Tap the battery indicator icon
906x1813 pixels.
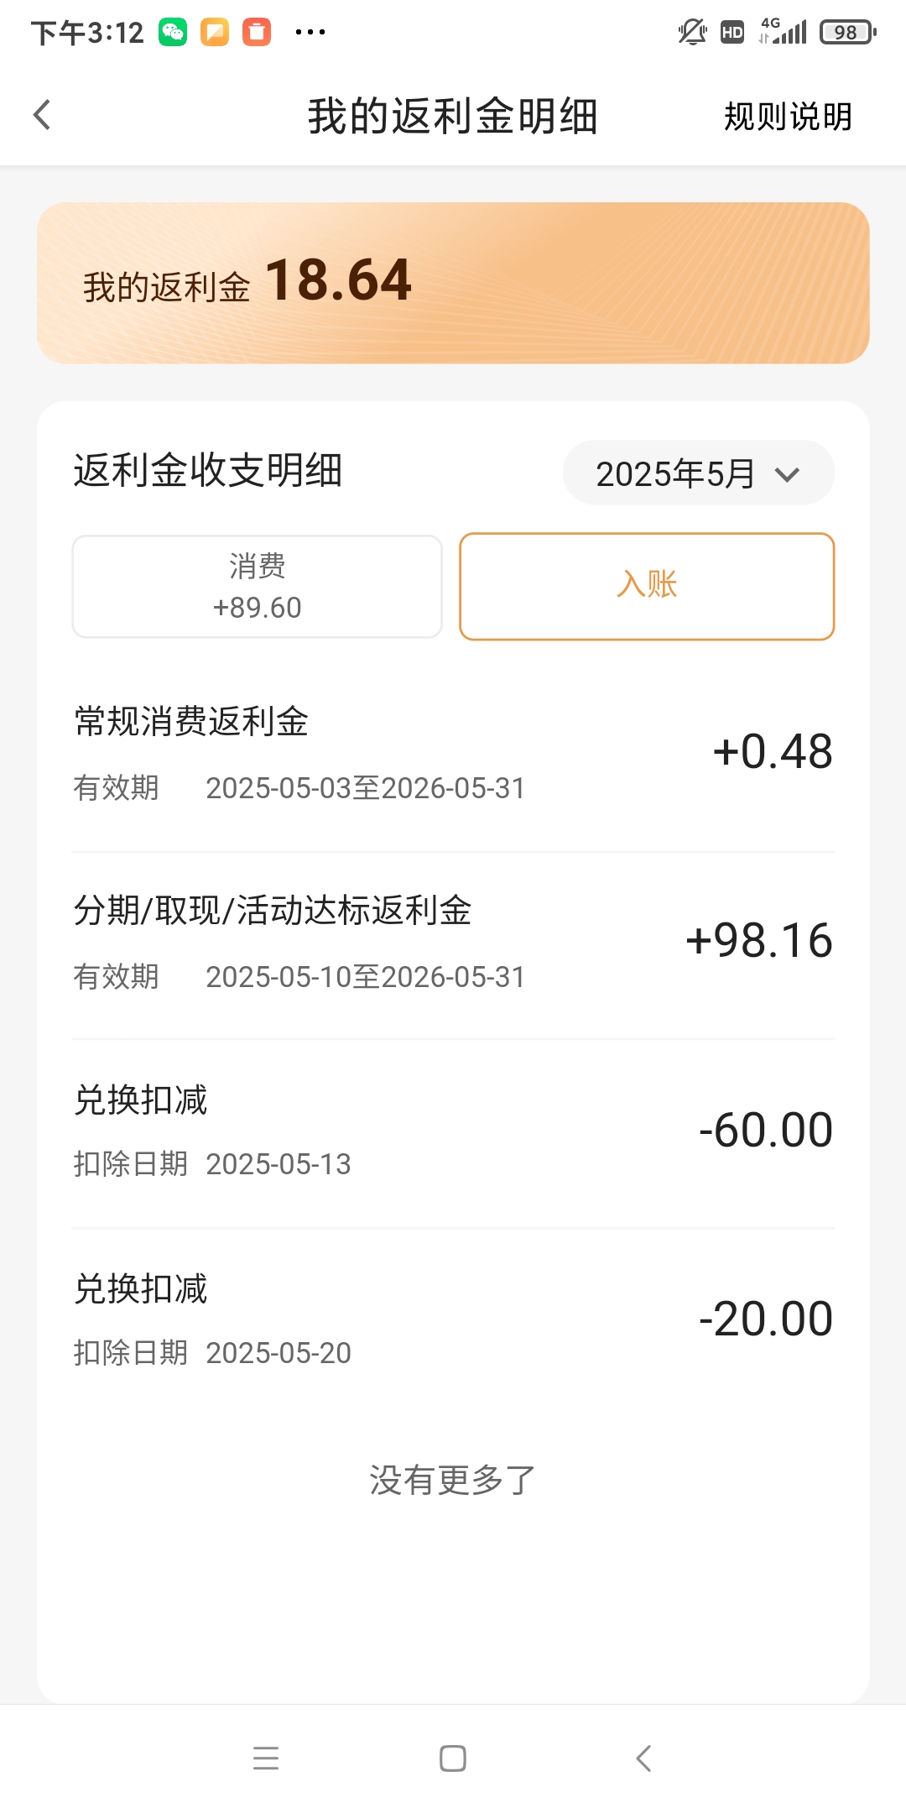coord(847,33)
